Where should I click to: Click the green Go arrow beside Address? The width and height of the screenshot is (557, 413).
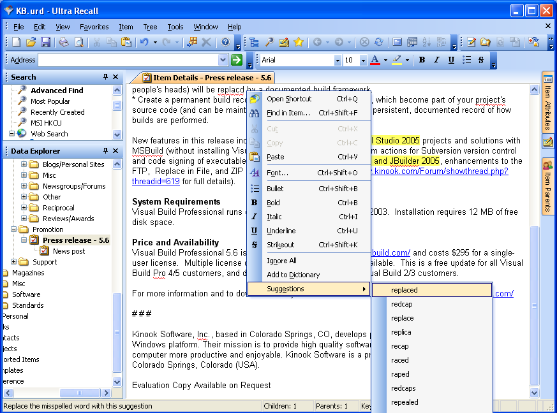point(237,60)
